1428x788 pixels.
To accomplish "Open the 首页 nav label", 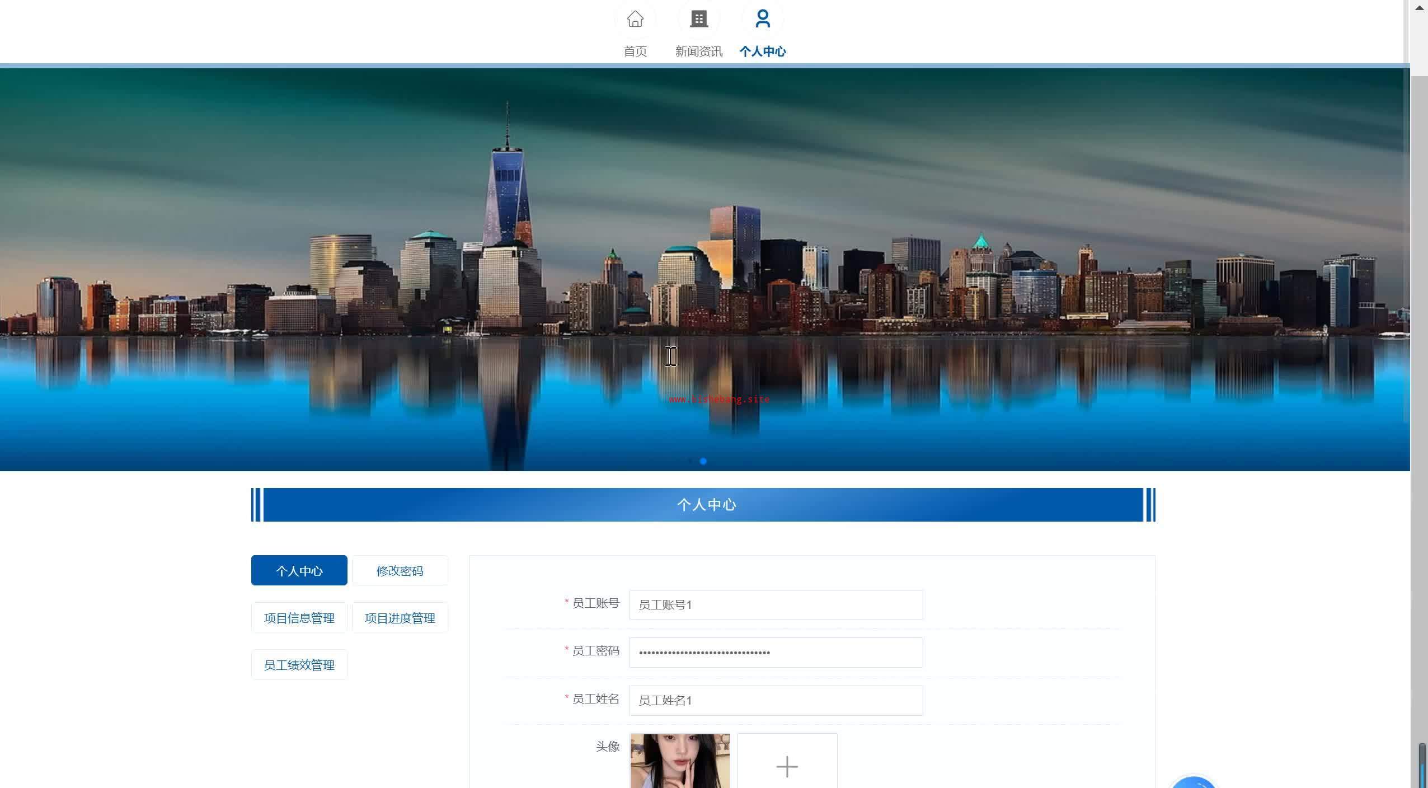I will [635, 51].
